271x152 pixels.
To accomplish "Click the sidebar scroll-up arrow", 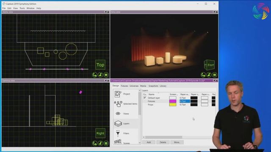I will (x=140, y=90).
